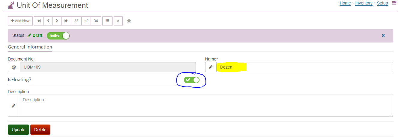Viewport: 399px width, 138px height.
Task: Open the list view icon
Action: tap(107, 21)
